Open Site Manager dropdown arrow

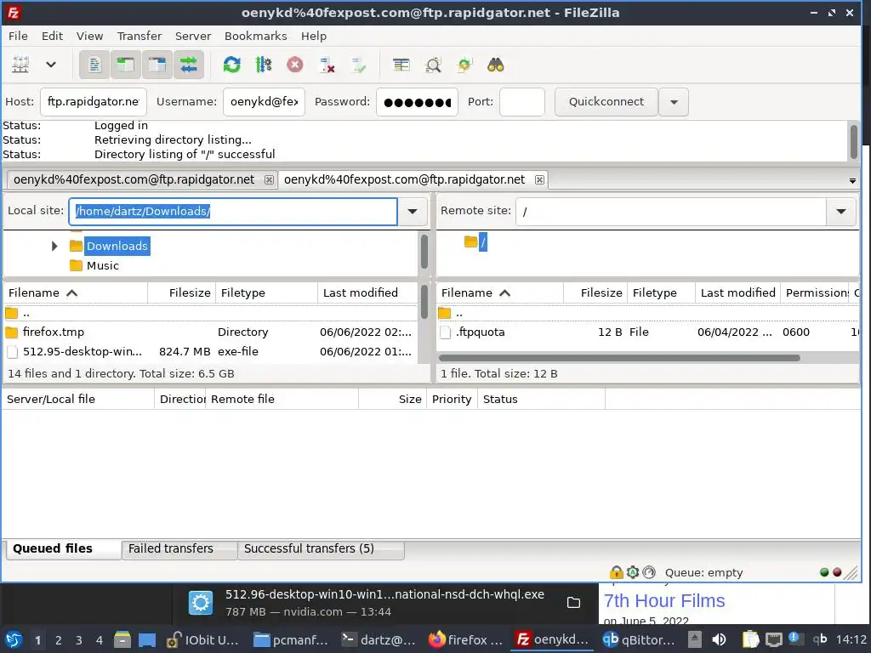(x=50, y=65)
